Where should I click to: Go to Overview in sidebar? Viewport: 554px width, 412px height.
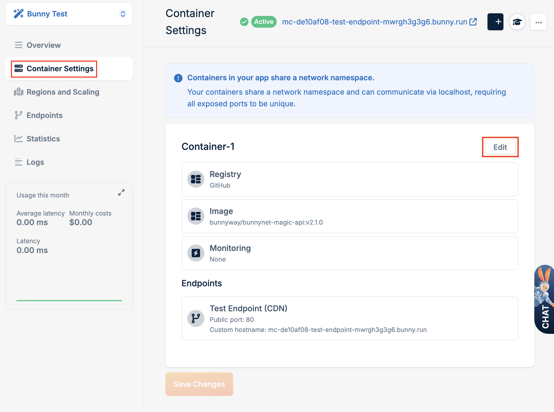[x=44, y=45]
